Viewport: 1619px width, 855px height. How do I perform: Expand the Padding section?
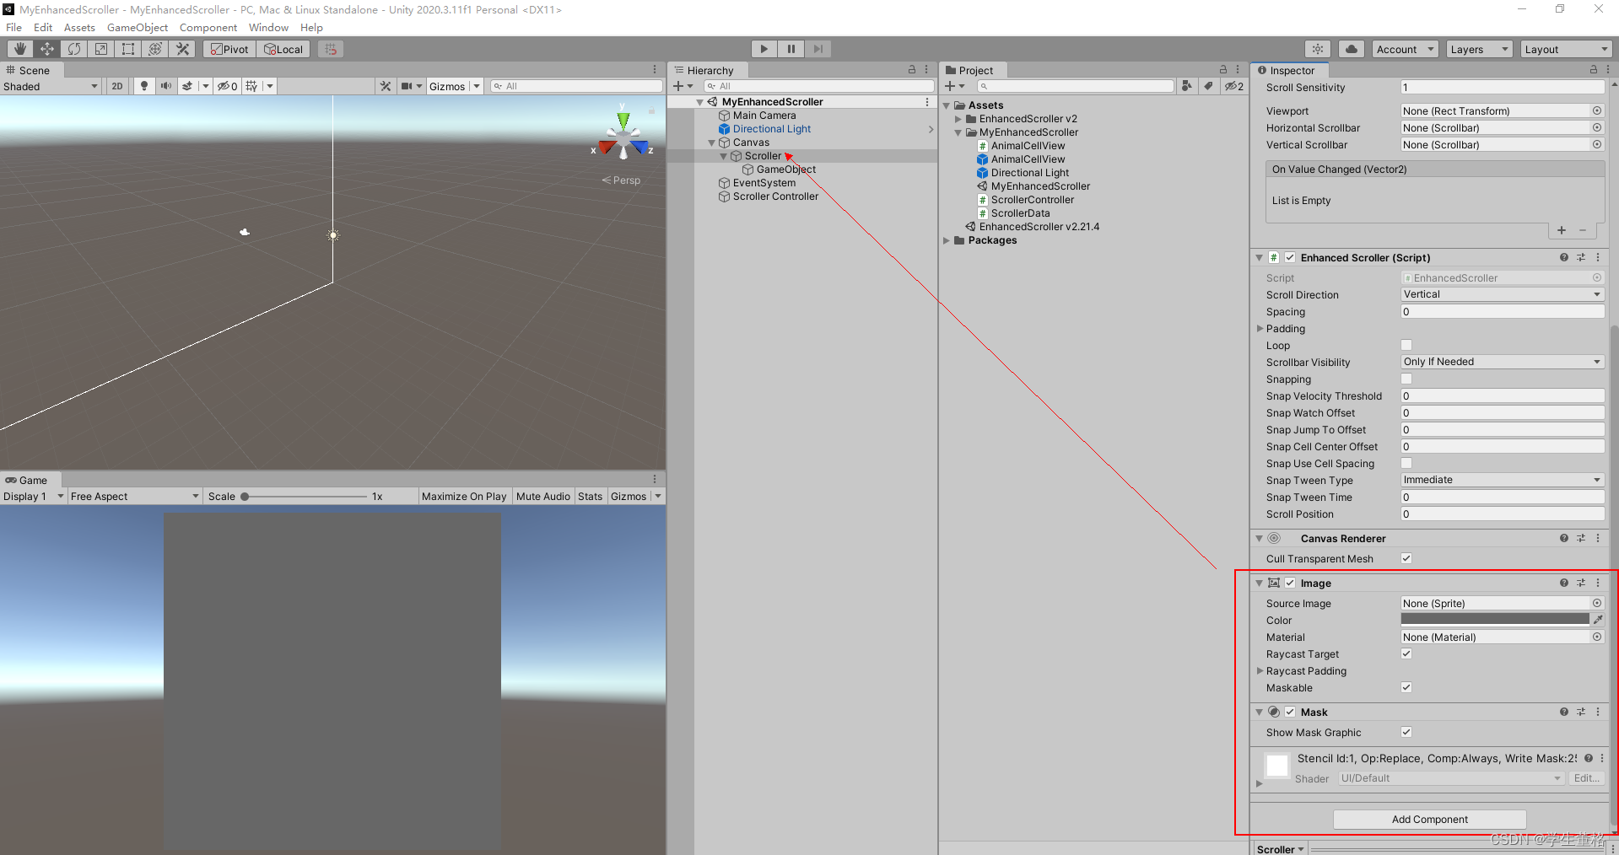tap(1260, 329)
